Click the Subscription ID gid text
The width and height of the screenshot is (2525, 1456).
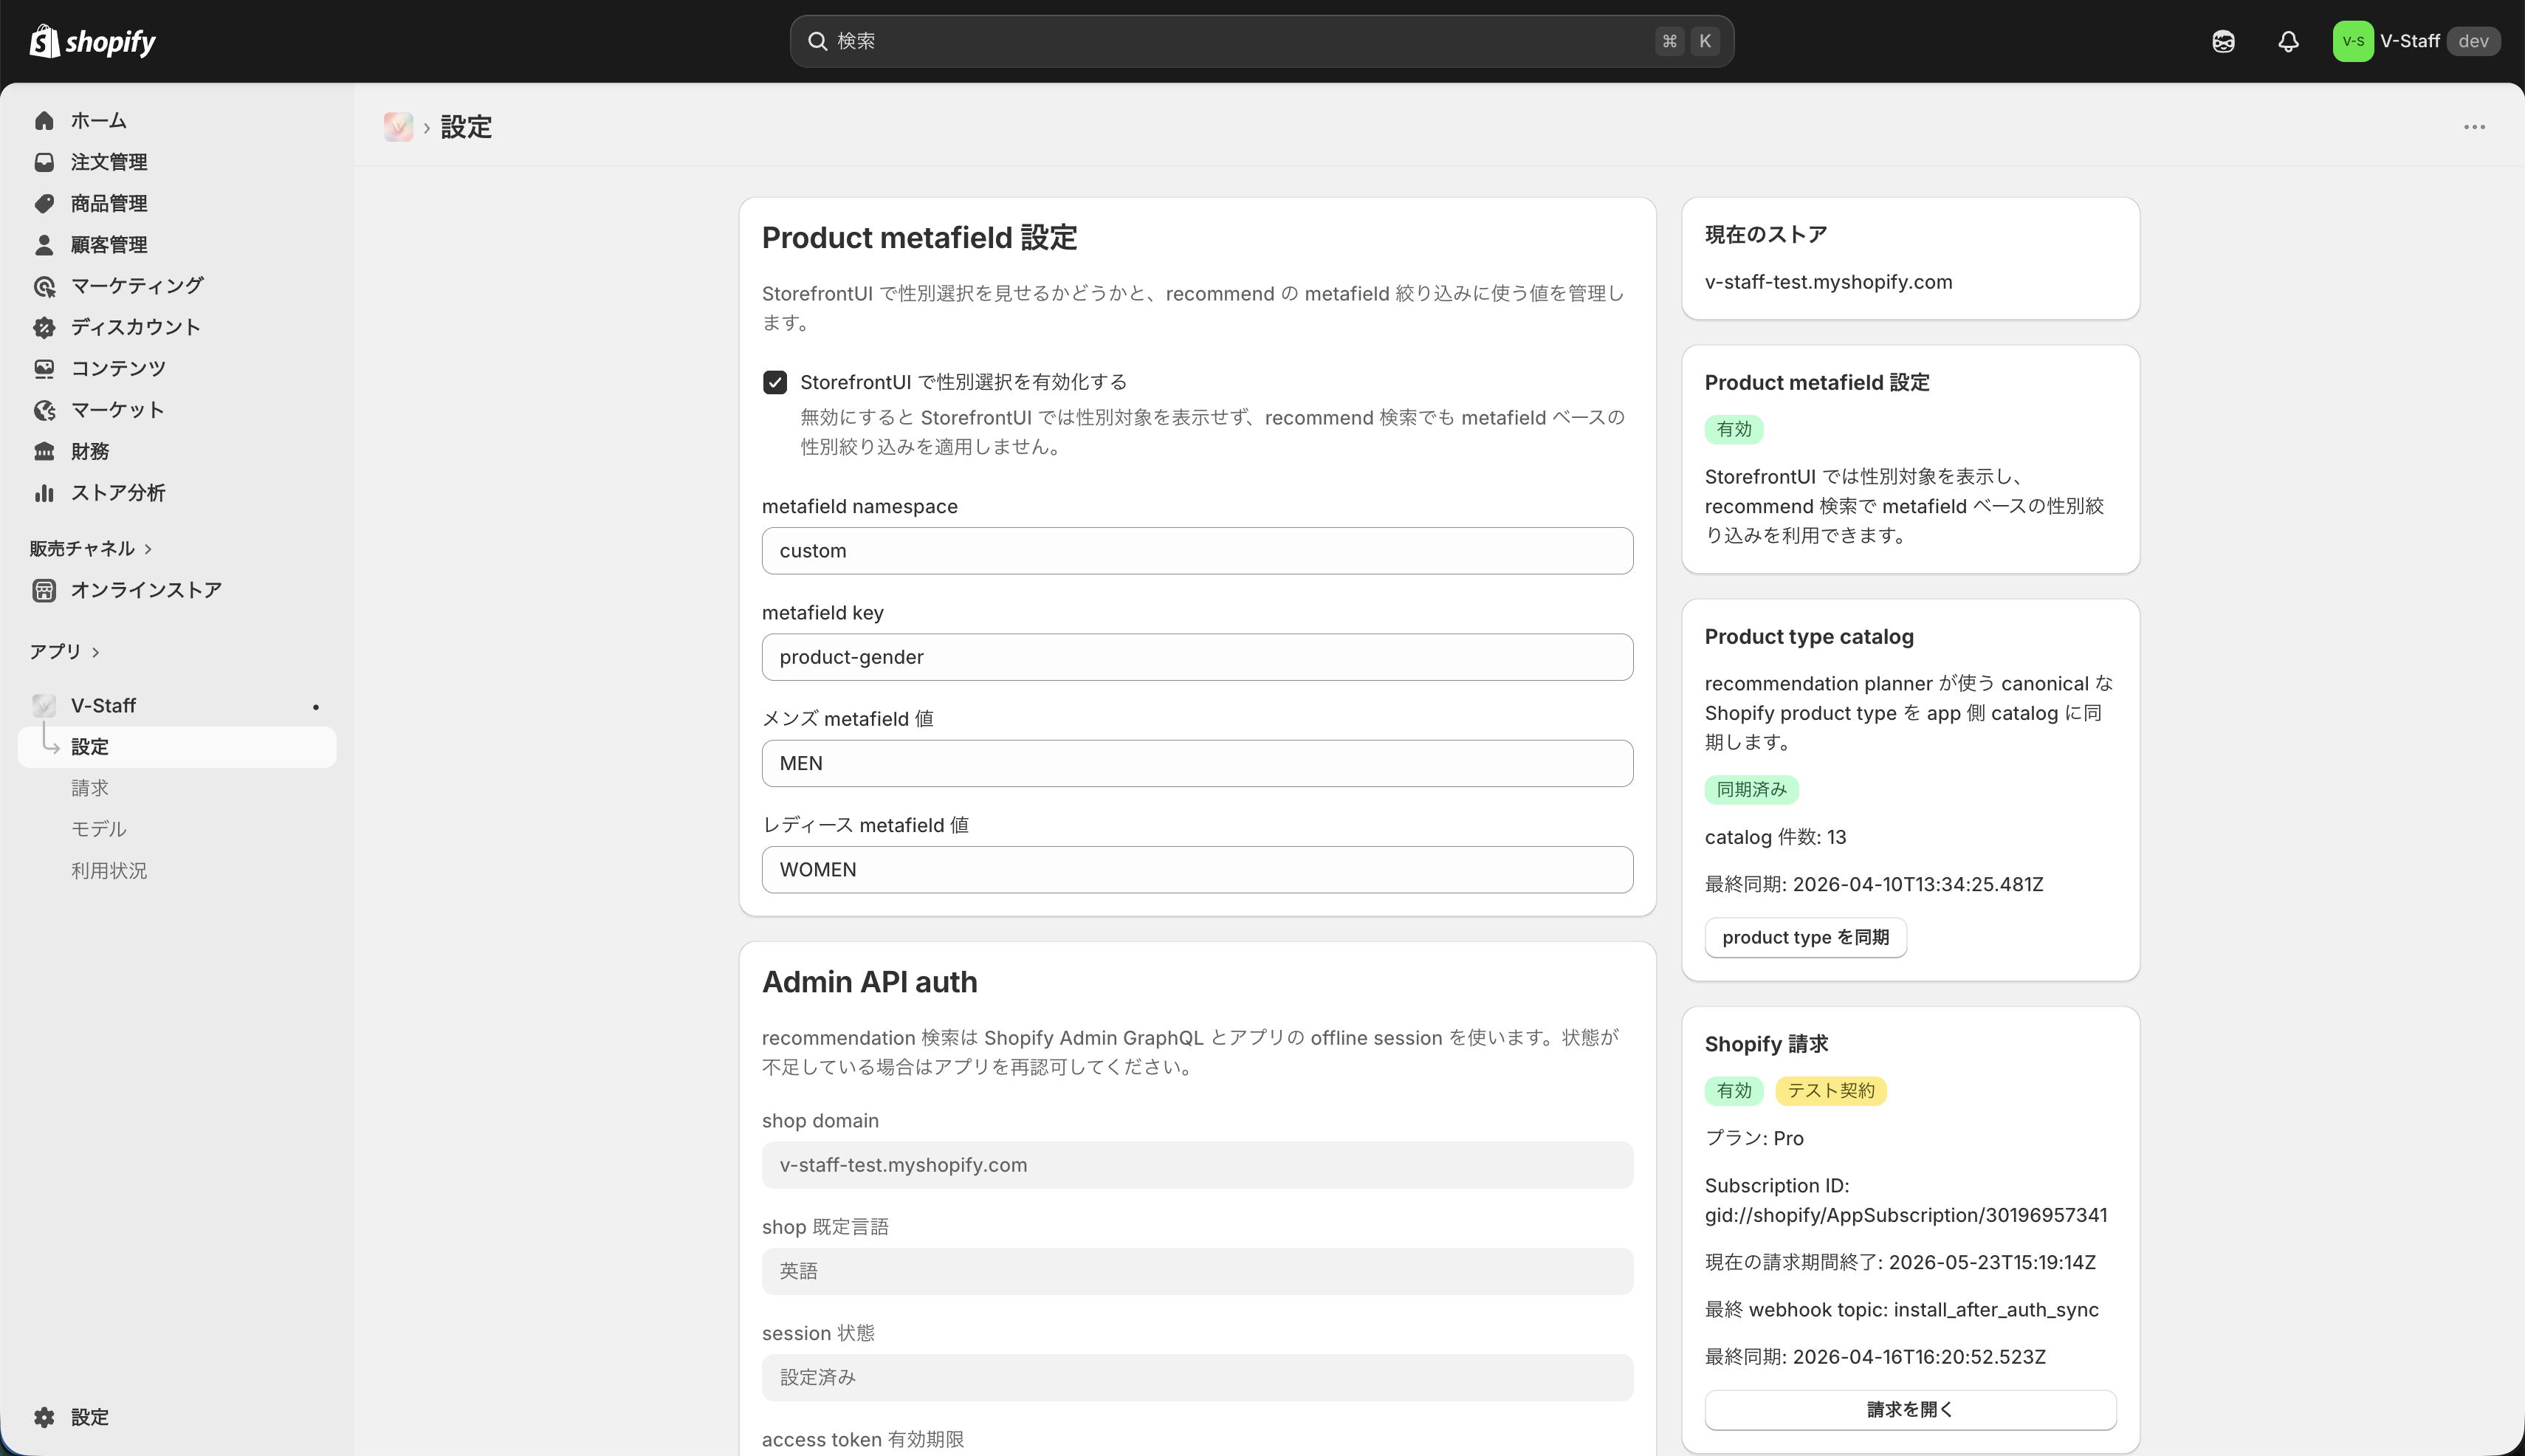1905,1215
